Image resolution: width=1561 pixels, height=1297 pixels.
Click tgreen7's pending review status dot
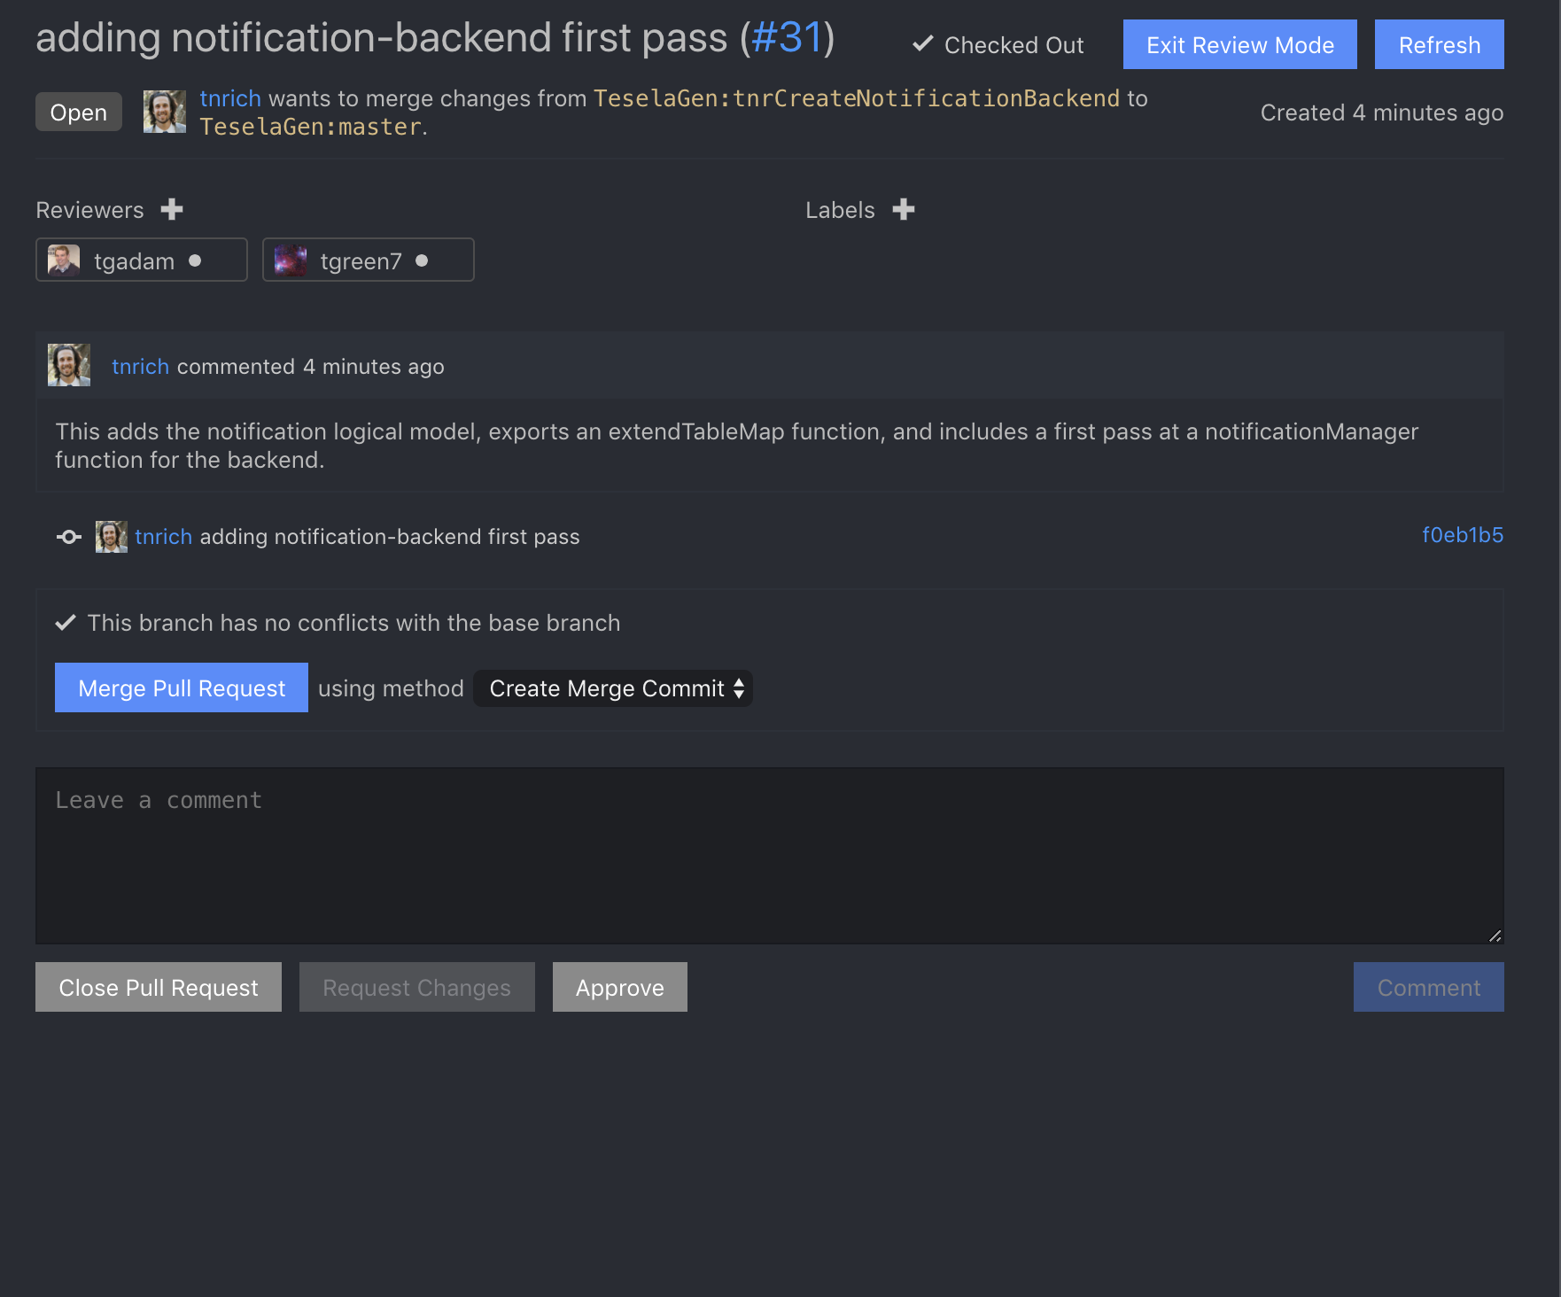(423, 260)
